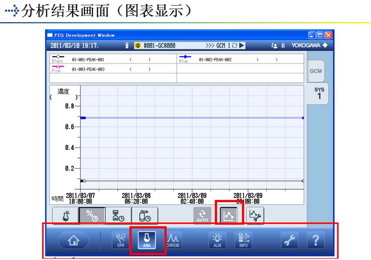Expand the #001-GC8000 analyzer selector
The width and height of the screenshot is (371, 260).
(x=158, y=45)
